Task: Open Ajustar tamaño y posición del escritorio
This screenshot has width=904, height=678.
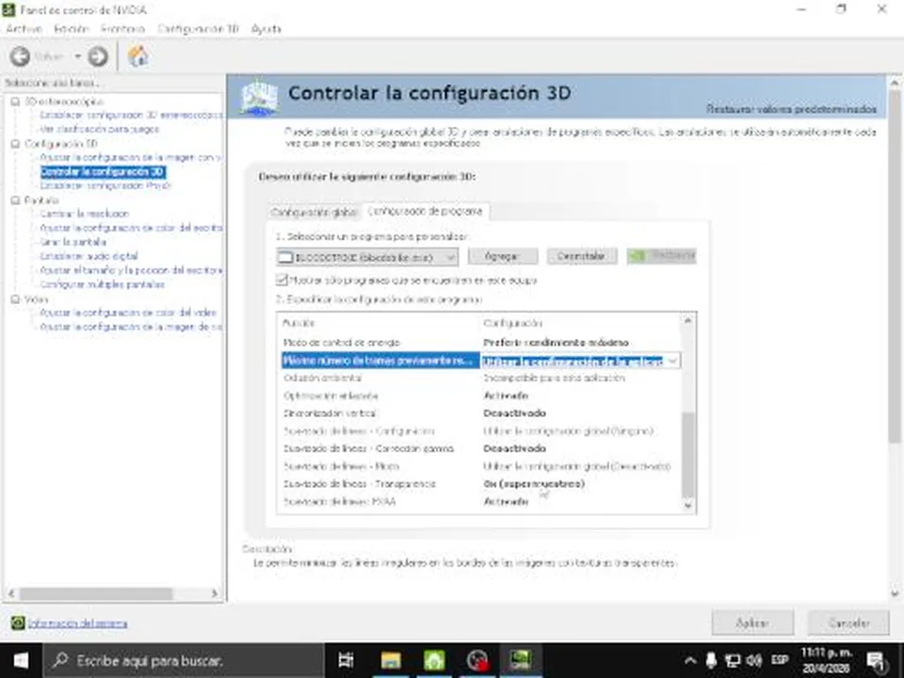Action: (131, 270)
